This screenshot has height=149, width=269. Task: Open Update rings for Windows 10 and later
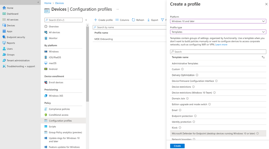pos(64,140)
